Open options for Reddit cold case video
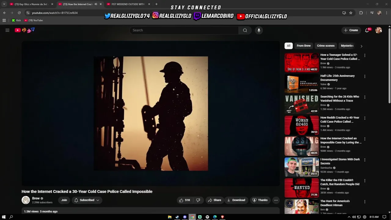The image size is (391, 220). point(364,118)
